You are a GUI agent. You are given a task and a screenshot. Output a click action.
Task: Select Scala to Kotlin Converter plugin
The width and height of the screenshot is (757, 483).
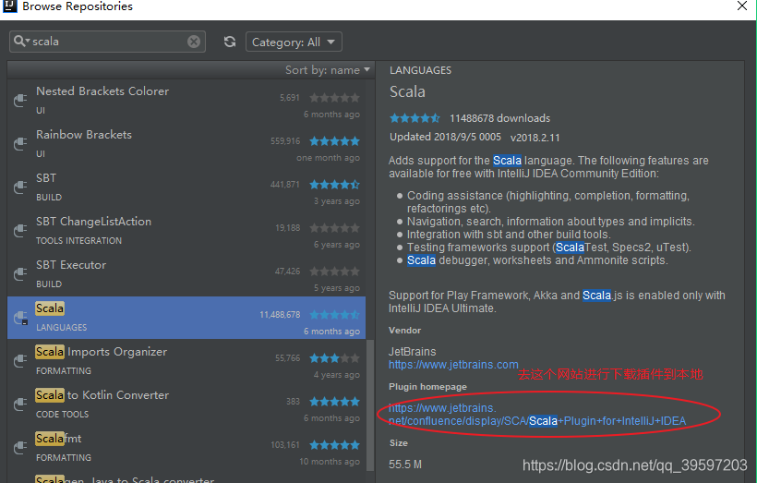click(186, 405)
